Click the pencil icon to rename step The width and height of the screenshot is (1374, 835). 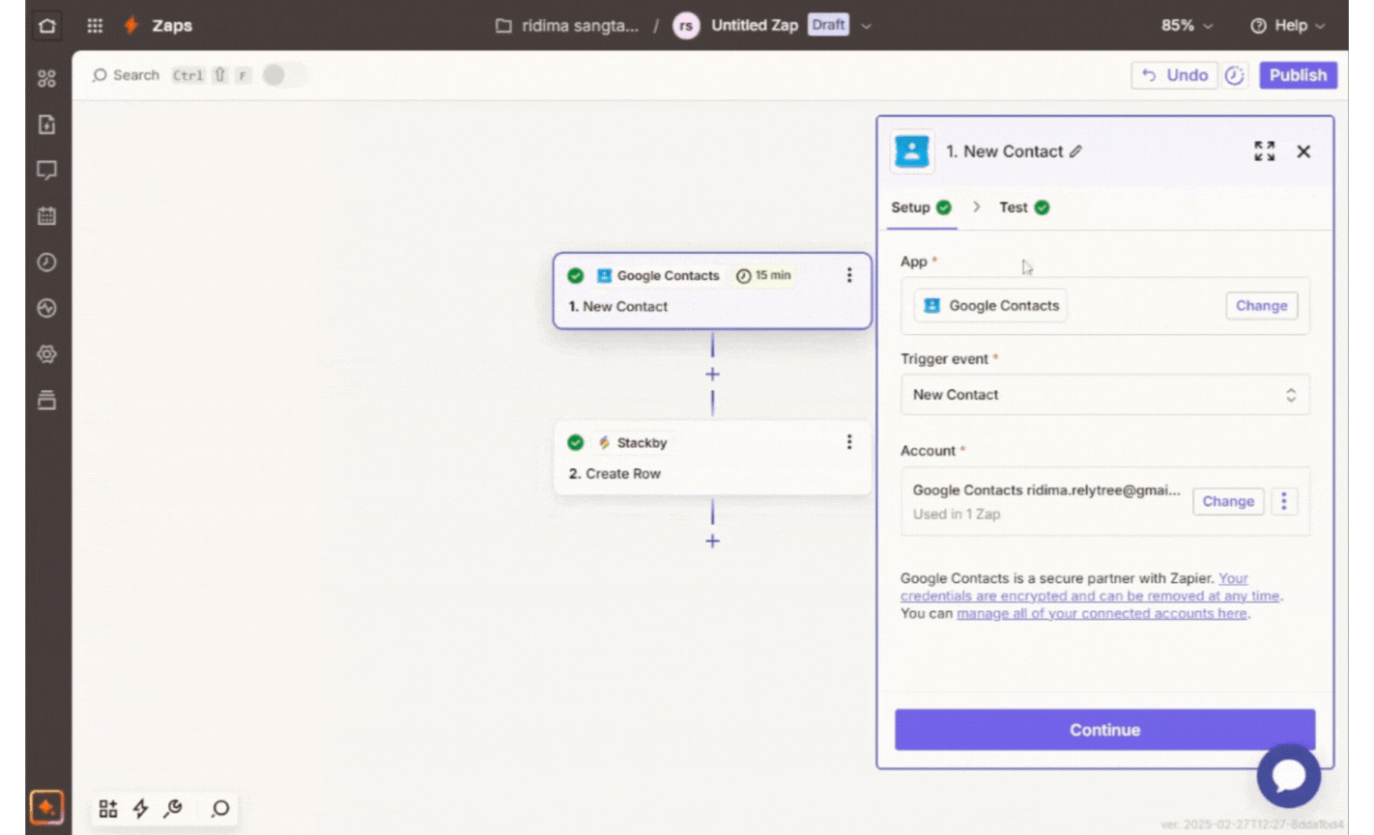coord(1075,152)
